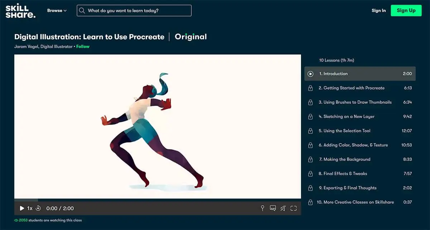The image size is (430, 230).
Task: Click lock icon for Final Effects & Tweaks
Action: [x=311, y=174]
